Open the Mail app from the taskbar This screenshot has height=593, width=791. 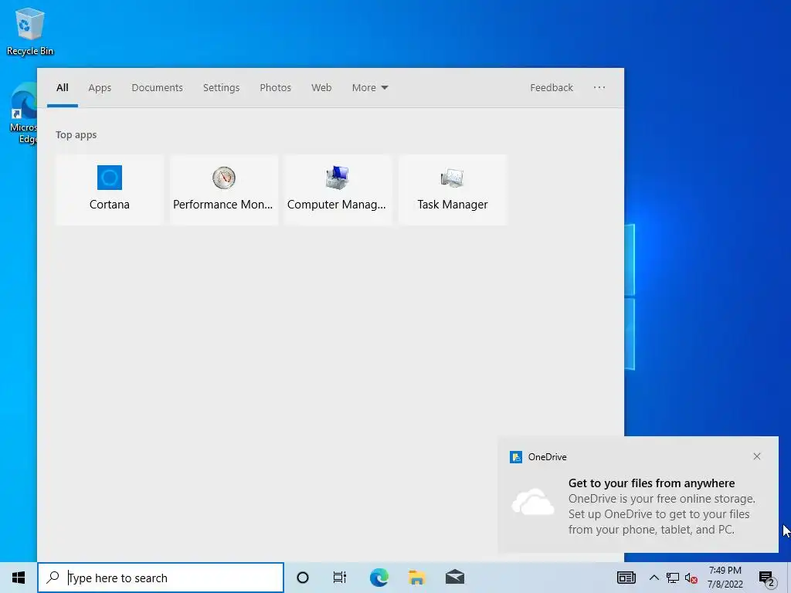click(x=454, y=578)
